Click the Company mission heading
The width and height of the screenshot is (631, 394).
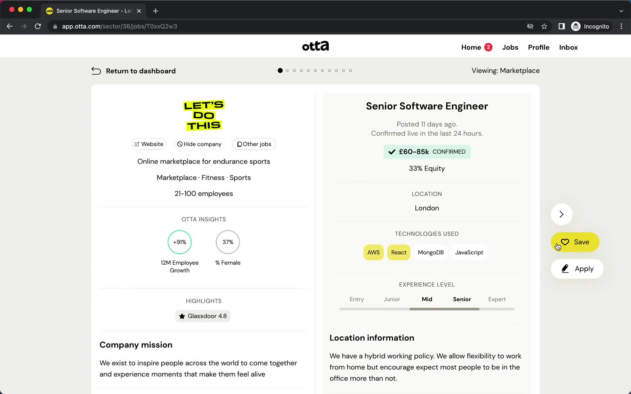136,345
